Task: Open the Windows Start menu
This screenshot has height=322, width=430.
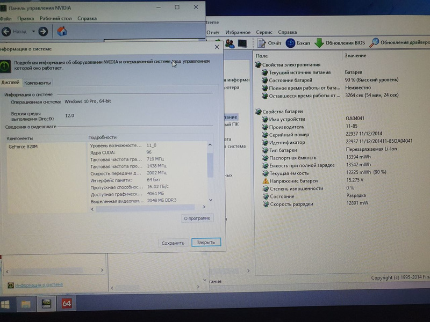Action: point(5,304)
